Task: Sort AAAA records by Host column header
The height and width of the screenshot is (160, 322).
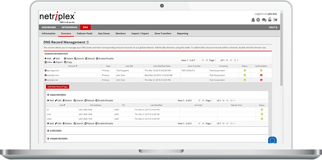Action: click(62, 105)
